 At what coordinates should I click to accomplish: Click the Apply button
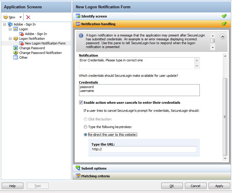(x=219, y=186)
